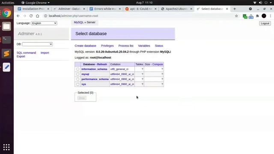Close the Errors while installing tab
274x154 pixels.
tap(120, 9)
